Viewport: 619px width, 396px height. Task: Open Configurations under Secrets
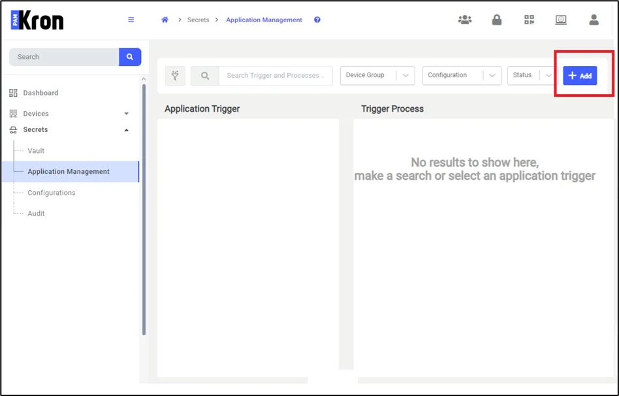pyautogui.click(x=52, y=193)
